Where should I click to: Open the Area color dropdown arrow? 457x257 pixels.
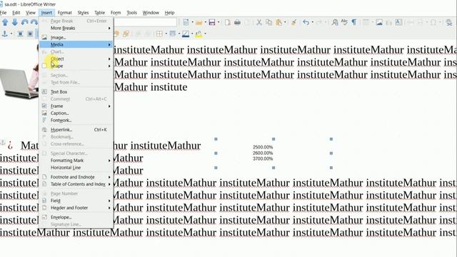tap(205, 34)
